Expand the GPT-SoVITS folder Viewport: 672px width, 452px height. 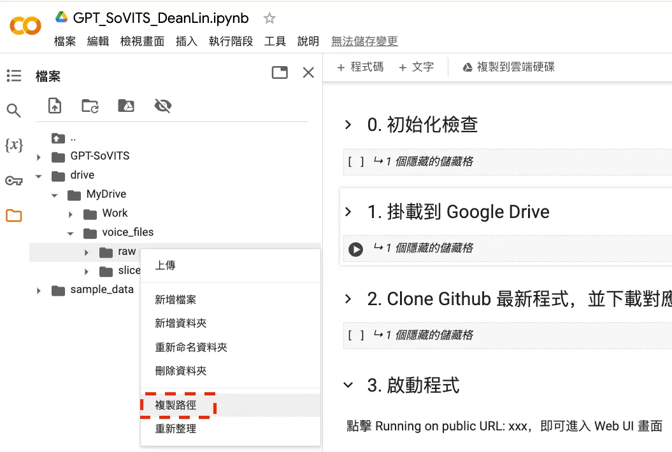(x=39, y=157)
